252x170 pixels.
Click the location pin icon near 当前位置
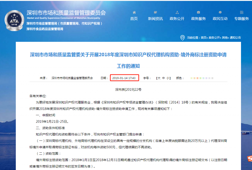[x=182, y=38]
